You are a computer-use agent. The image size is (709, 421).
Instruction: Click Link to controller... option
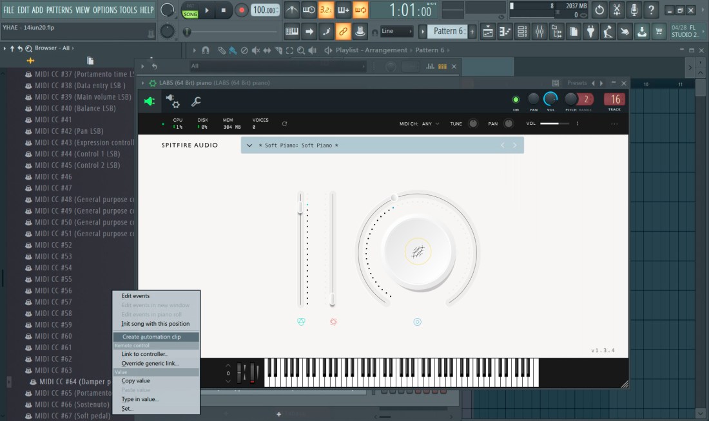tap(144, 354)
